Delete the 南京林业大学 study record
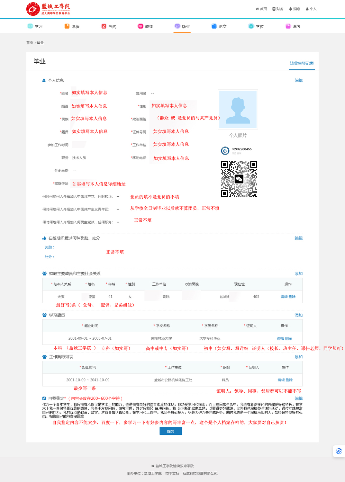Viewport: 345px width, 482px height. pyautogui.click(x=288, y=338)
